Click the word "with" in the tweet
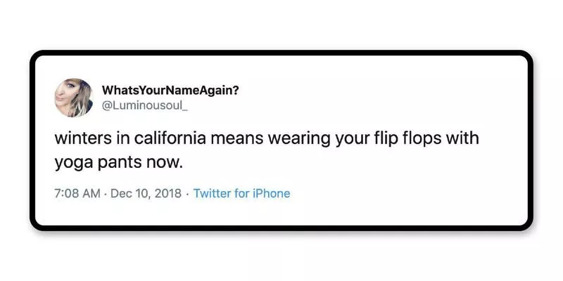 462,138
